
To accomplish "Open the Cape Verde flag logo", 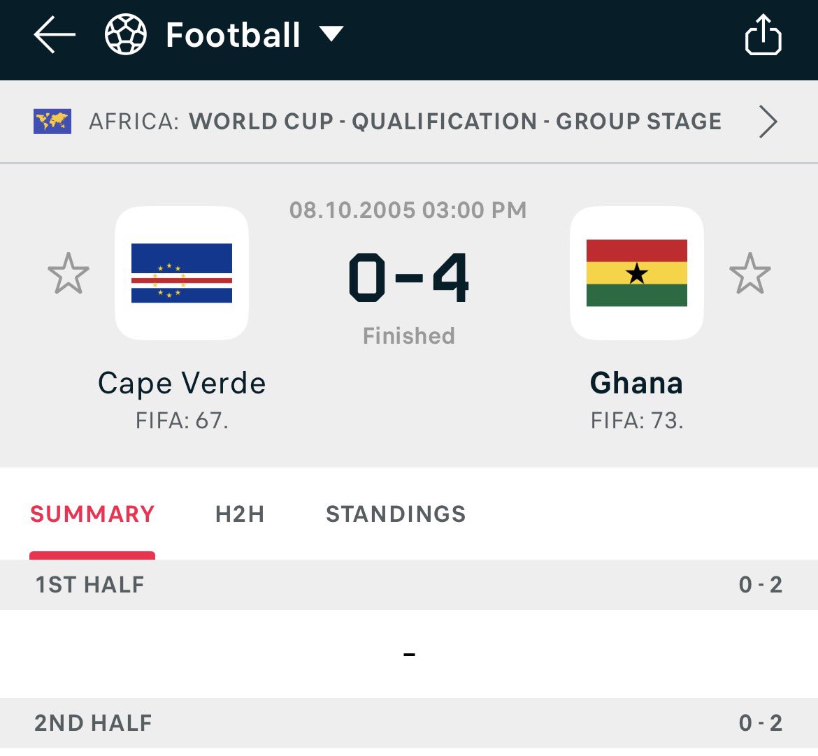I will point(182,273).
